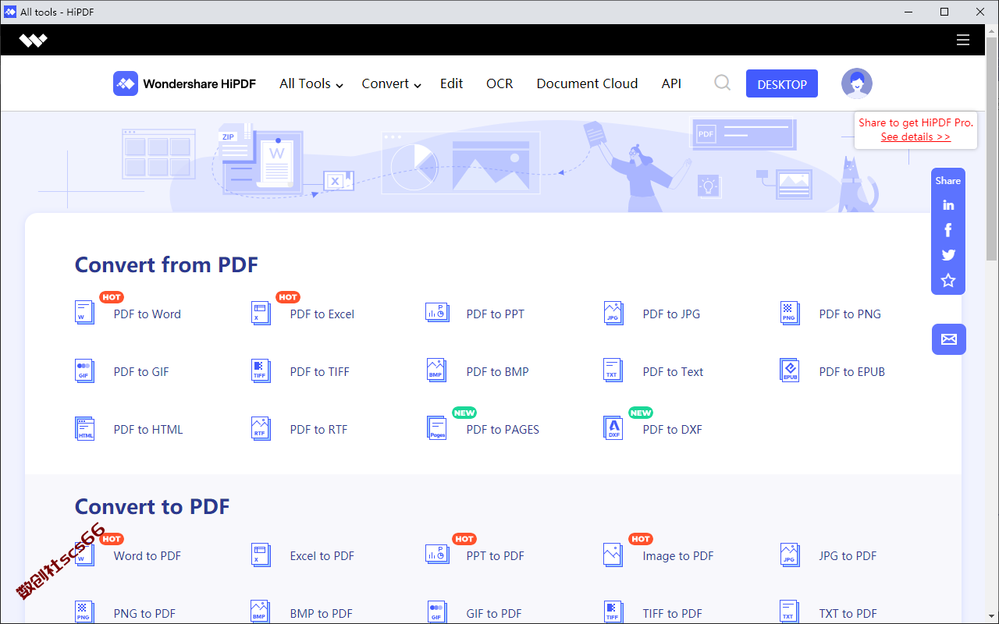Select the TXT to PDF link

tap(848, 613)
